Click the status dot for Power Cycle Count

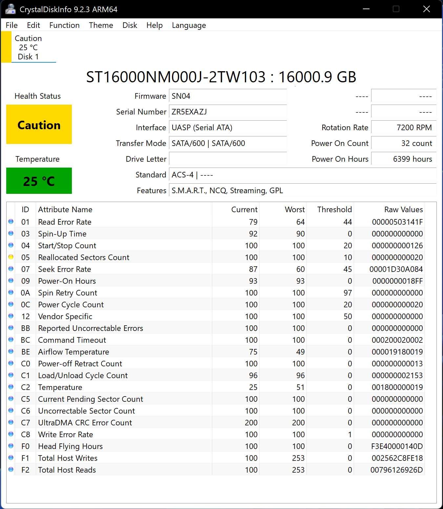[x=11, y=304]
